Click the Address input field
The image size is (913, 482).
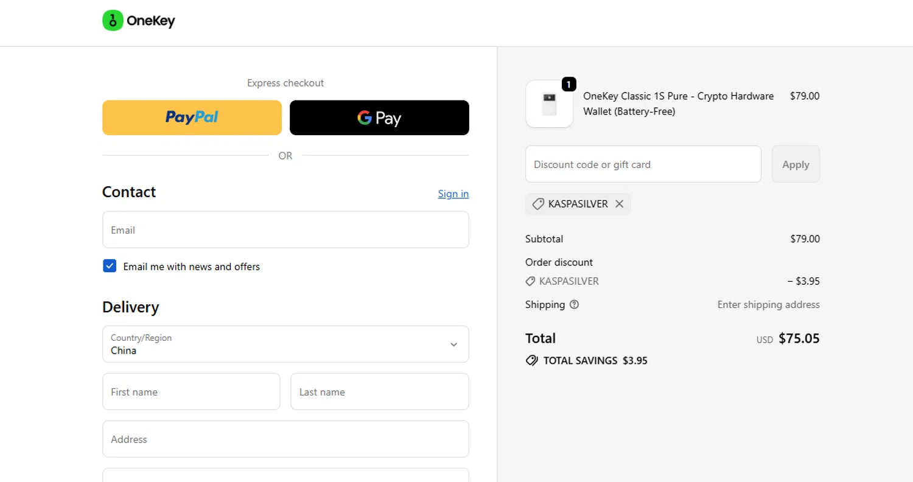pos(285,439)
